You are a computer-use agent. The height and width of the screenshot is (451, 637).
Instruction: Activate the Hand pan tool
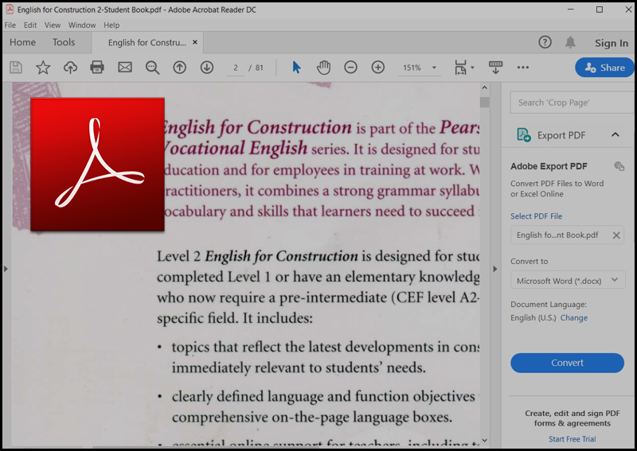click(324, 68)
